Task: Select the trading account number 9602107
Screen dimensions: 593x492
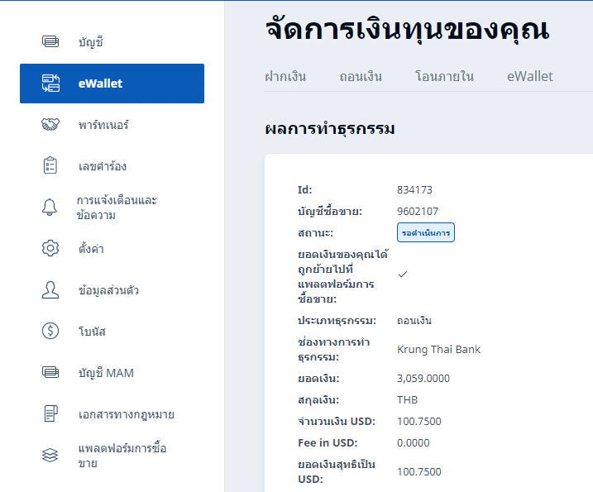Action: [418, 211]
